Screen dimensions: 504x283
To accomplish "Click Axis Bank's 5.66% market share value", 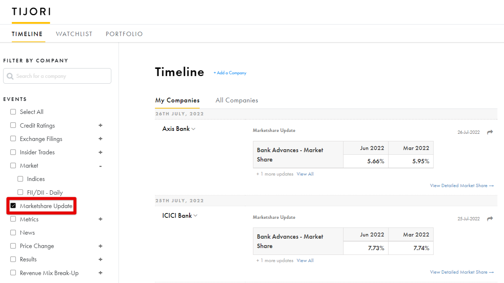I will pos(376,161).
